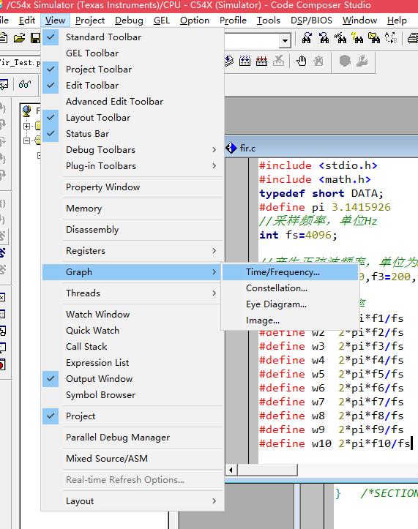Screen dimensions: 418x529
Task: Expand the Plug-in Toolbars submenu
Action: coord(133,166)
